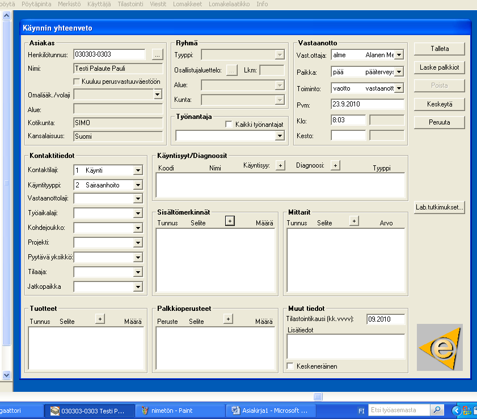This screenshot has width=477, height=419.
Task: Click the Peruuta button
Action: coord(439,122)
